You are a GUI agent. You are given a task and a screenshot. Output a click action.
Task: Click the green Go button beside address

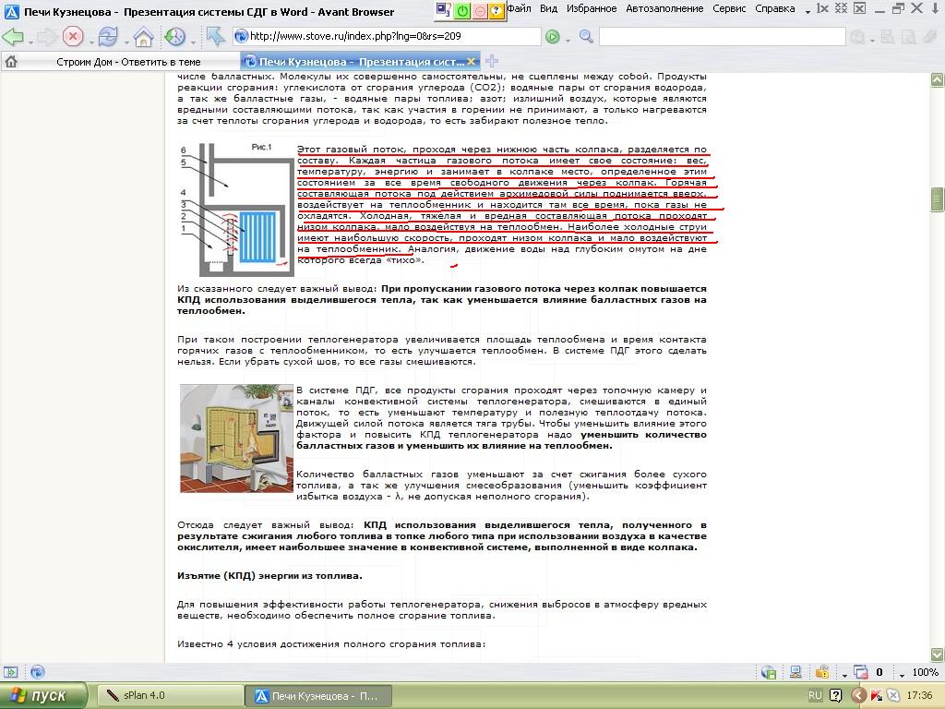tap(553, 37)
